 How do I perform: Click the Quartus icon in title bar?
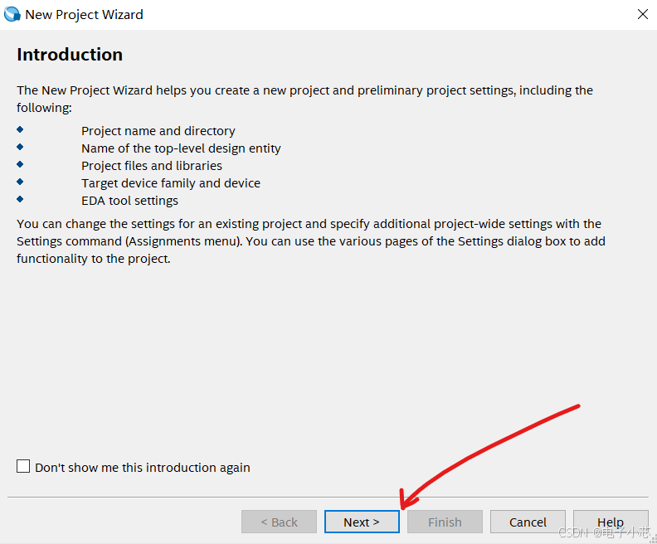(12, 14)
